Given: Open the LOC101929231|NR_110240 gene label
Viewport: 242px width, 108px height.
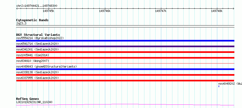Looking at the screenshot, I should [x=34, y=102].
